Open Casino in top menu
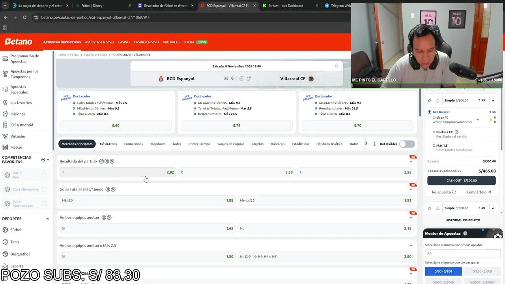The width and height of the screenshot is (505, 284). pos(124,42)
